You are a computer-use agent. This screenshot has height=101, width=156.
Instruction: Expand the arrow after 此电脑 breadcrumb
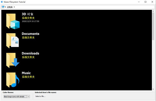coord(14,7)
